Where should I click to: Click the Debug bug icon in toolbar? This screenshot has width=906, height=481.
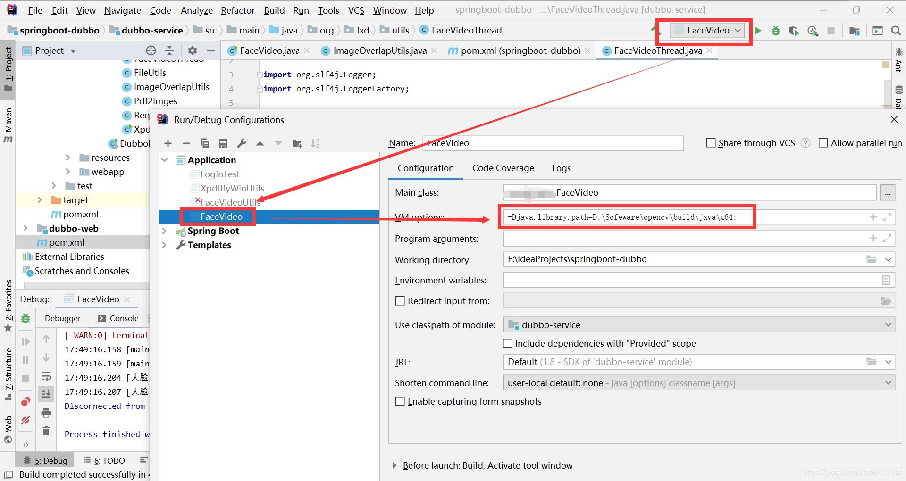pyautogui.click(x=775, y=31)
